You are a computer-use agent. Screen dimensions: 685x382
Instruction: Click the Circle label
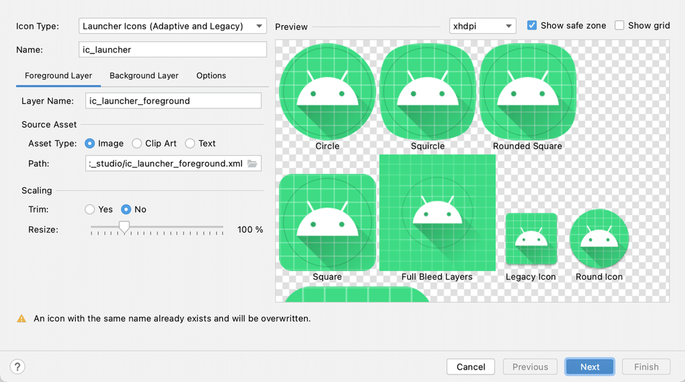(x=328, y=146)
